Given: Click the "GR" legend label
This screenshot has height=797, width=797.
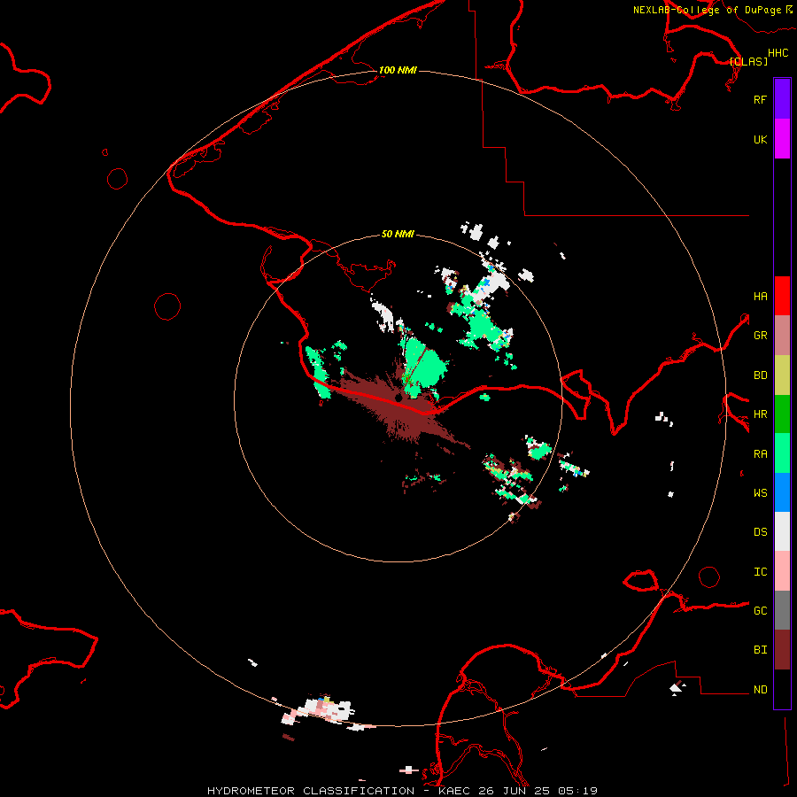Looking at the screenshot, I should (x=760, y=336).
